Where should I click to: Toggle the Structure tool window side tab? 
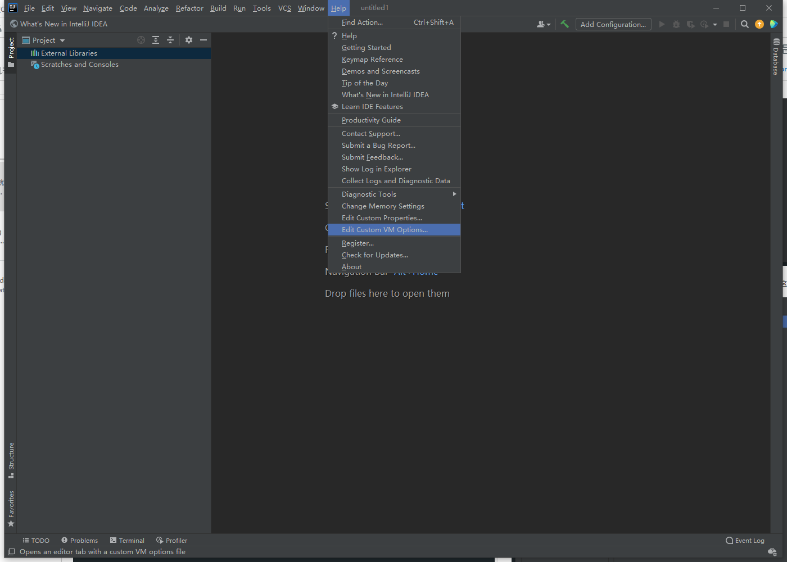pos(11,460)
